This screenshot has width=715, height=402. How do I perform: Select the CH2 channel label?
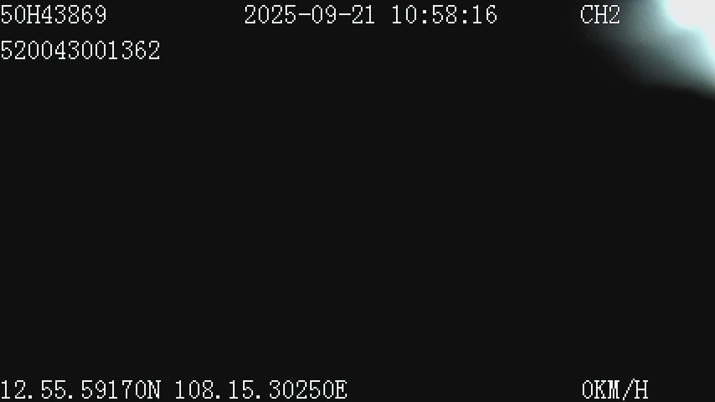tap(600, 15)
